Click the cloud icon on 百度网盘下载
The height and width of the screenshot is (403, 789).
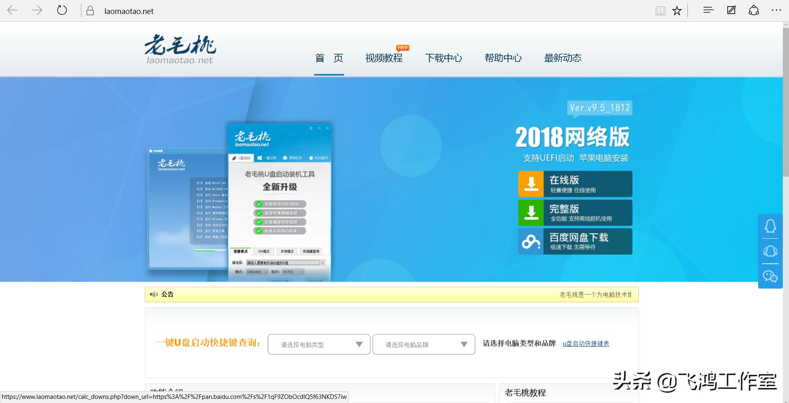[531, 241]
